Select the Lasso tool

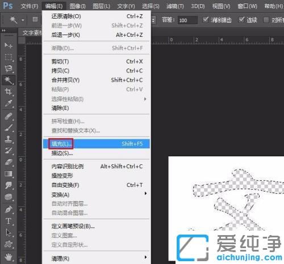coord(9,69)
